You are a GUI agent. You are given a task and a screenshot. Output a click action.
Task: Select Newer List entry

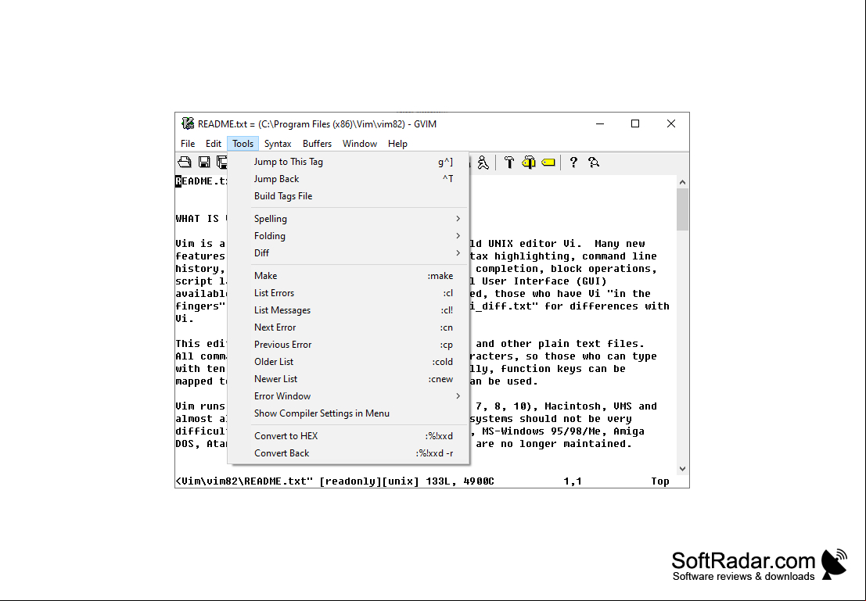pos(348,378)
